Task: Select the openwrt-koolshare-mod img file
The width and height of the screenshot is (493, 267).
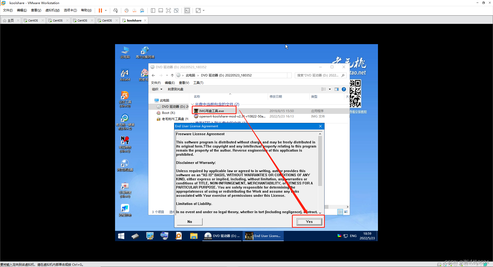Action: click(230, 116)
